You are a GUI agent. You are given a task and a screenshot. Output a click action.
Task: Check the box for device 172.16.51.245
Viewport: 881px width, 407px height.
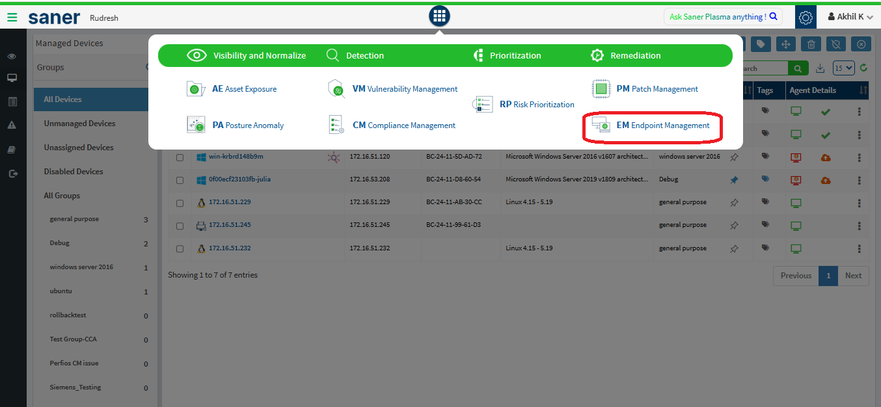click(x=180, y=226)
